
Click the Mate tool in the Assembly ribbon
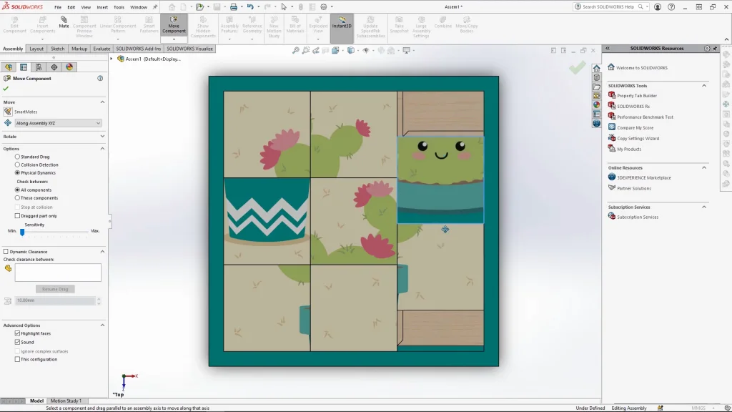[x=64, y=22]
